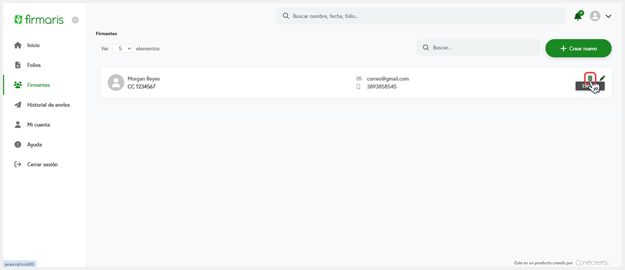Click the email envelope icon in signer row
The image size is (625, 270).
[359, 79]
